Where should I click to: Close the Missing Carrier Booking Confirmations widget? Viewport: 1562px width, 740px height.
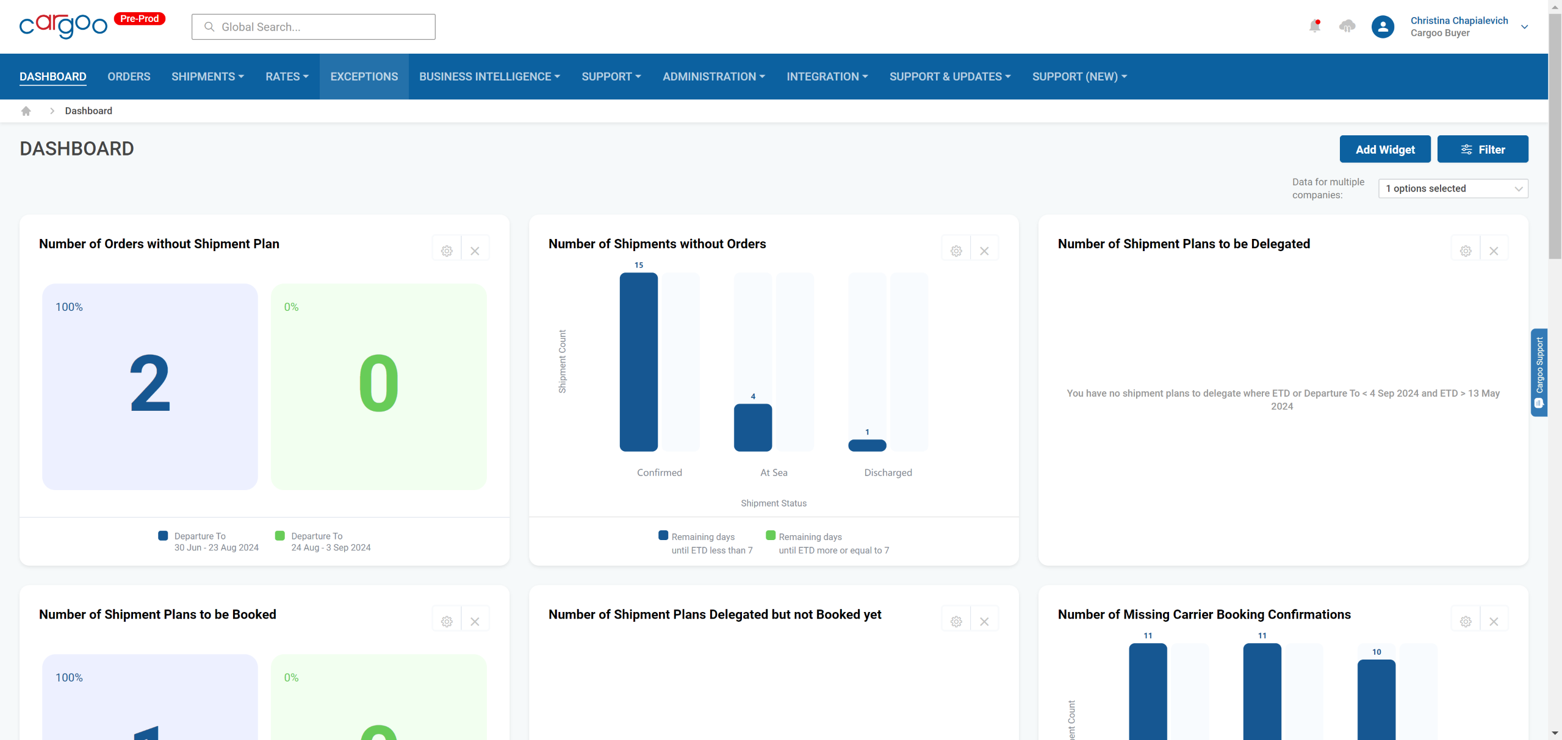point(1494,621)
